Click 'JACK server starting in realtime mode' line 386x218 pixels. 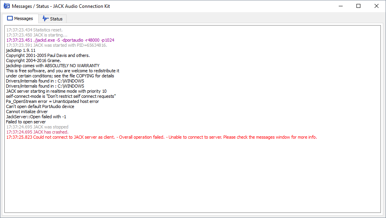click(56, 91)
